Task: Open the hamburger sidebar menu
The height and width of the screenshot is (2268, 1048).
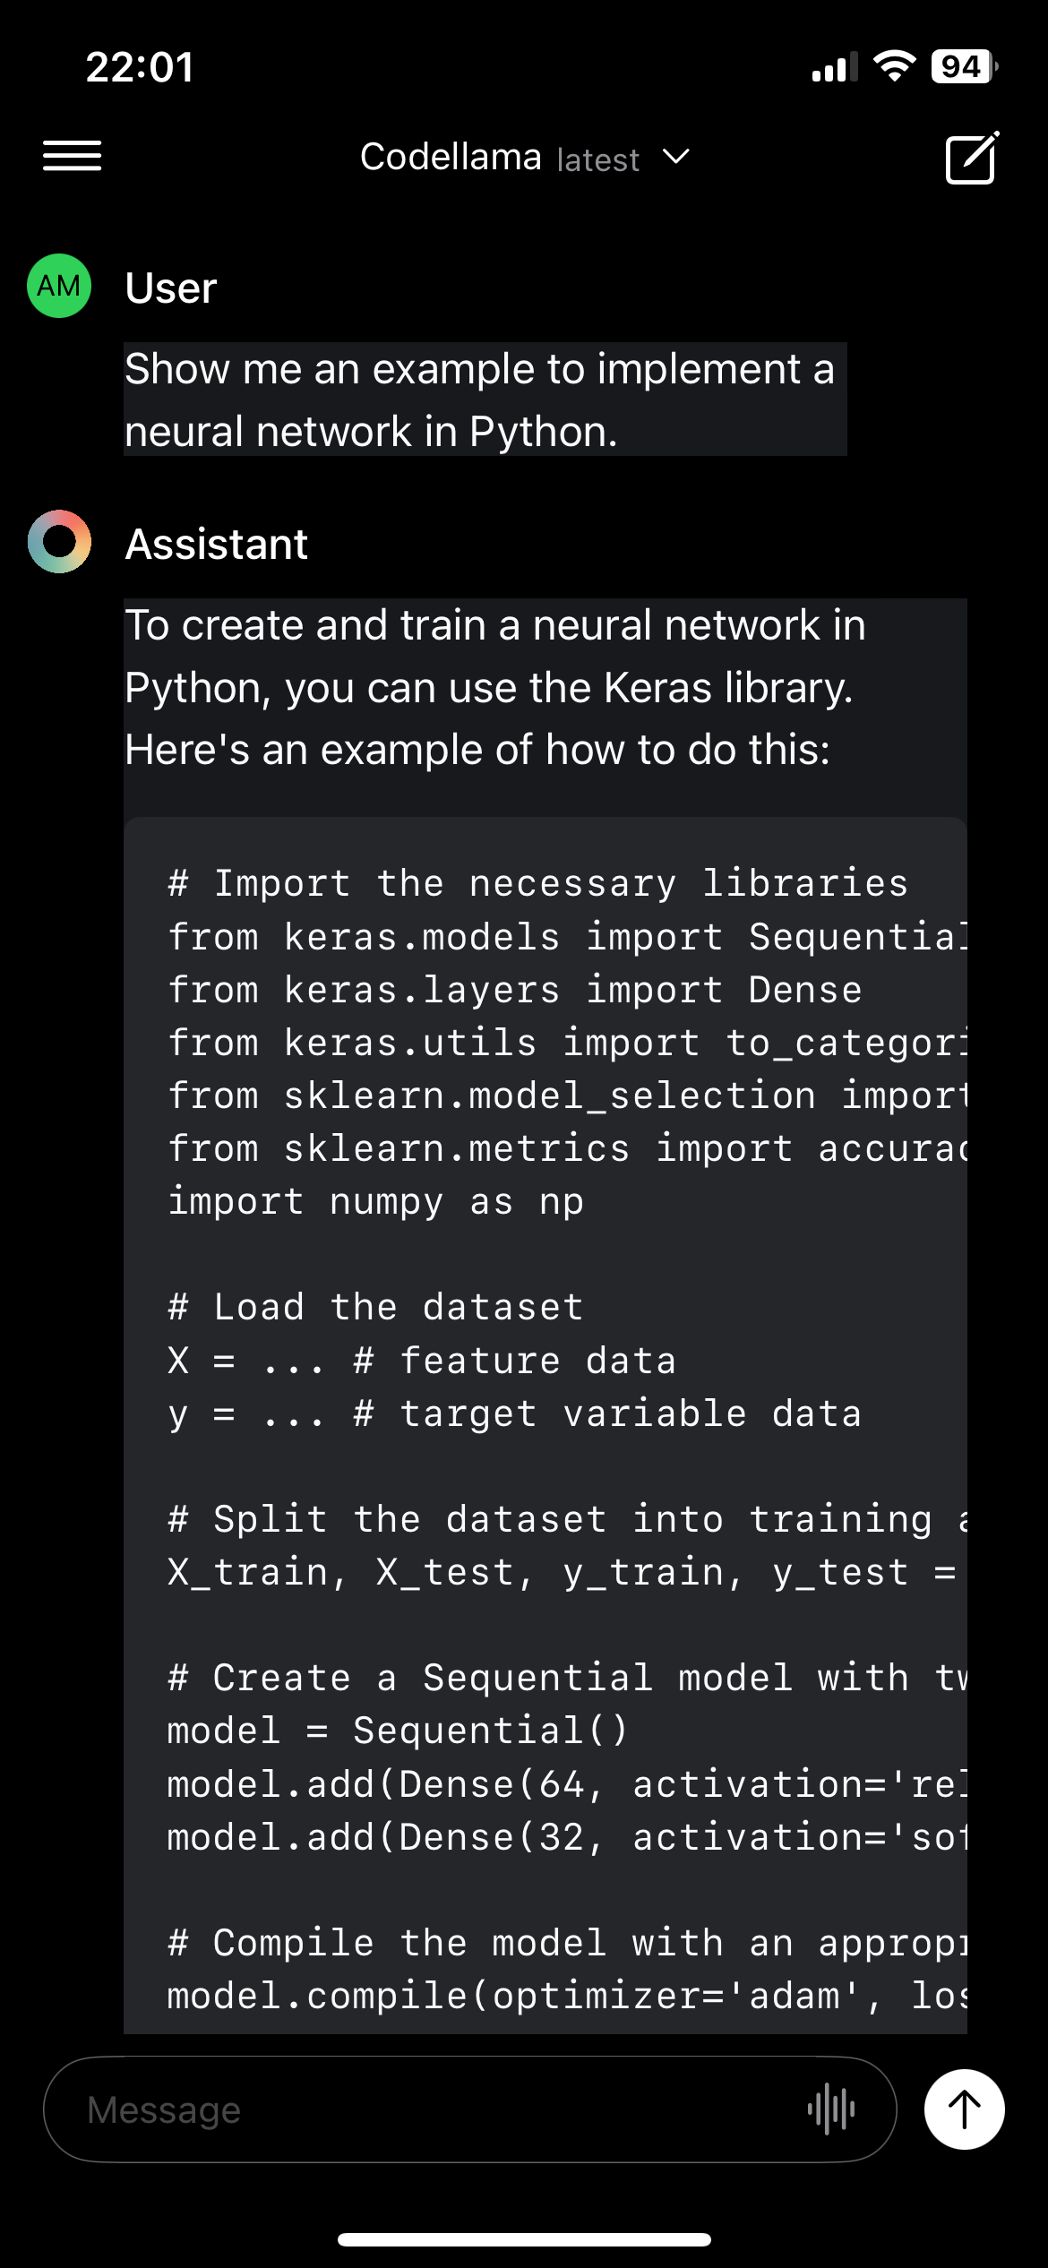Action: pyautogui.click(x=72, y=156)
